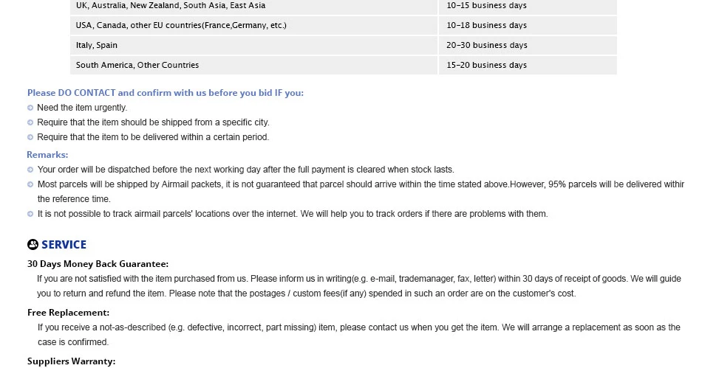702x368 pixels.
Task: Click bullet icon beside 'Need the item urgently'
Action: (30, 108)
